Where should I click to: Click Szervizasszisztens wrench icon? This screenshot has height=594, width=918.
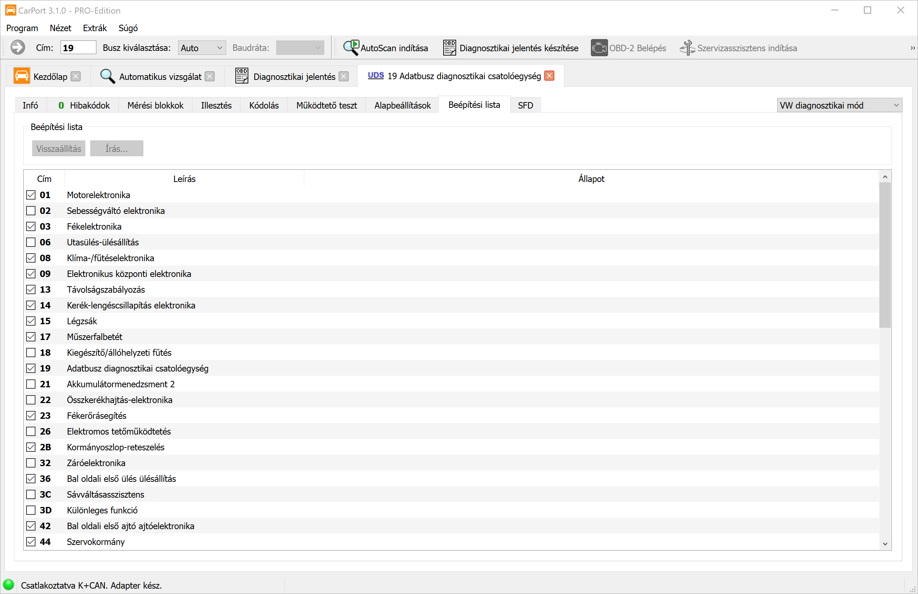pos(687,48)
